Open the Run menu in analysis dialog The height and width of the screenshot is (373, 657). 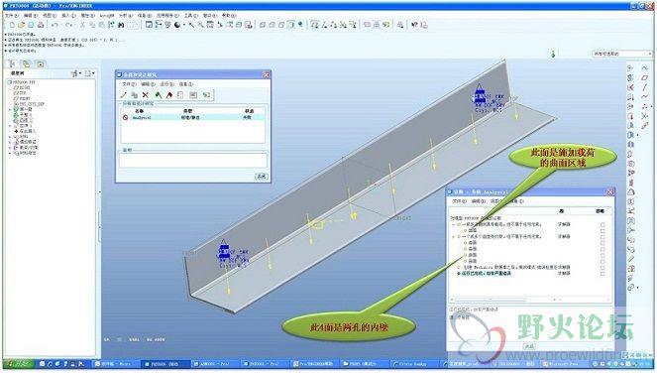166,84
